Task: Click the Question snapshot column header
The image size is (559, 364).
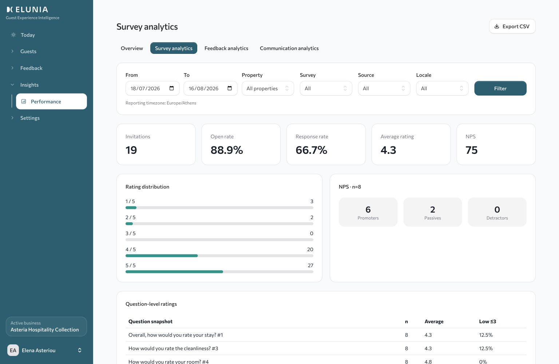Action: [x=150, y=321]
